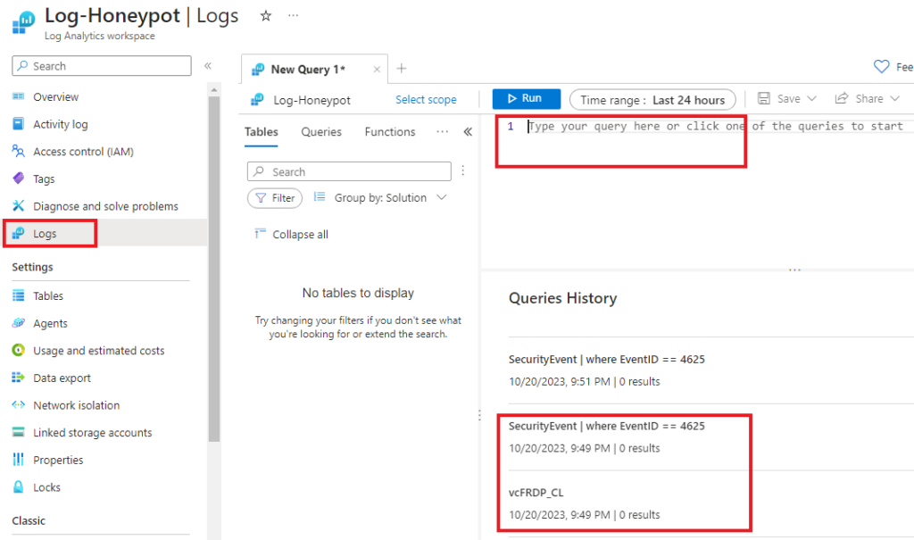Click the left menu vertical scrollbar
This screenshot has height=540, width=914.
pyautogui.click(x=214, y=269)
